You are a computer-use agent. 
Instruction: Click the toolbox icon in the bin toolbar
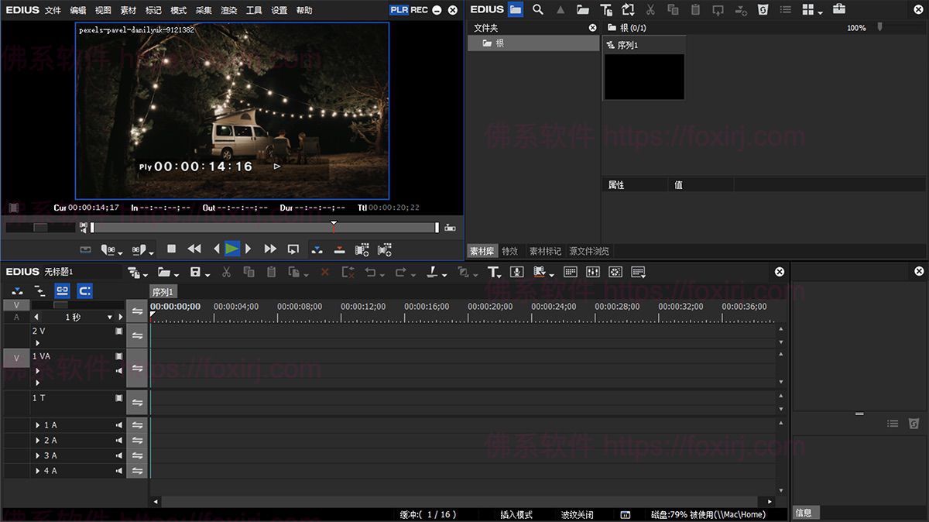(839, 9)
